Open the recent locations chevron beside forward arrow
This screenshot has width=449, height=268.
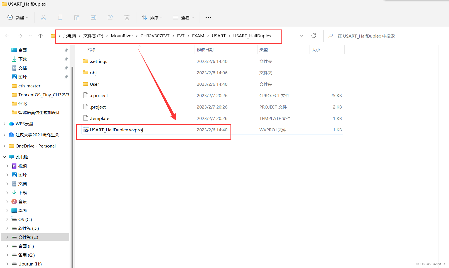(30, 36)
